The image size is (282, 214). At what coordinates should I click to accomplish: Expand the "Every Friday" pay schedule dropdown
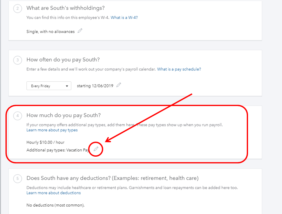pos(49,86)
